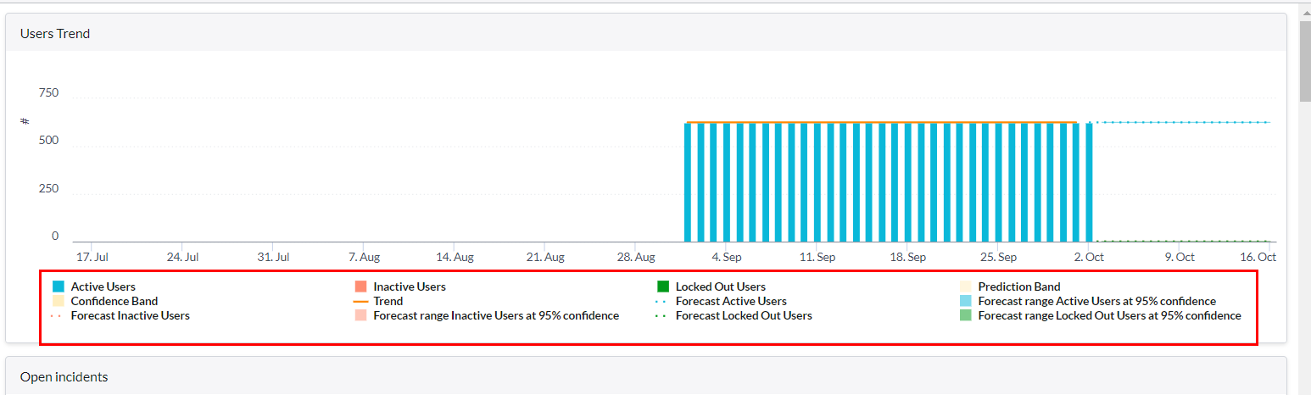The image size is (1311, 395).
Task: Click Forecast range Active Users swatch icon
Action: click(965, 301)
